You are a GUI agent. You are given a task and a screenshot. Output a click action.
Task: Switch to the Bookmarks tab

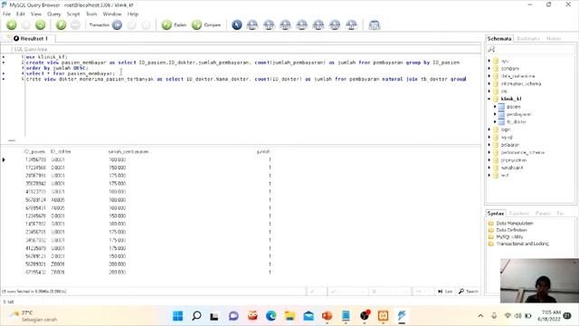528,38
